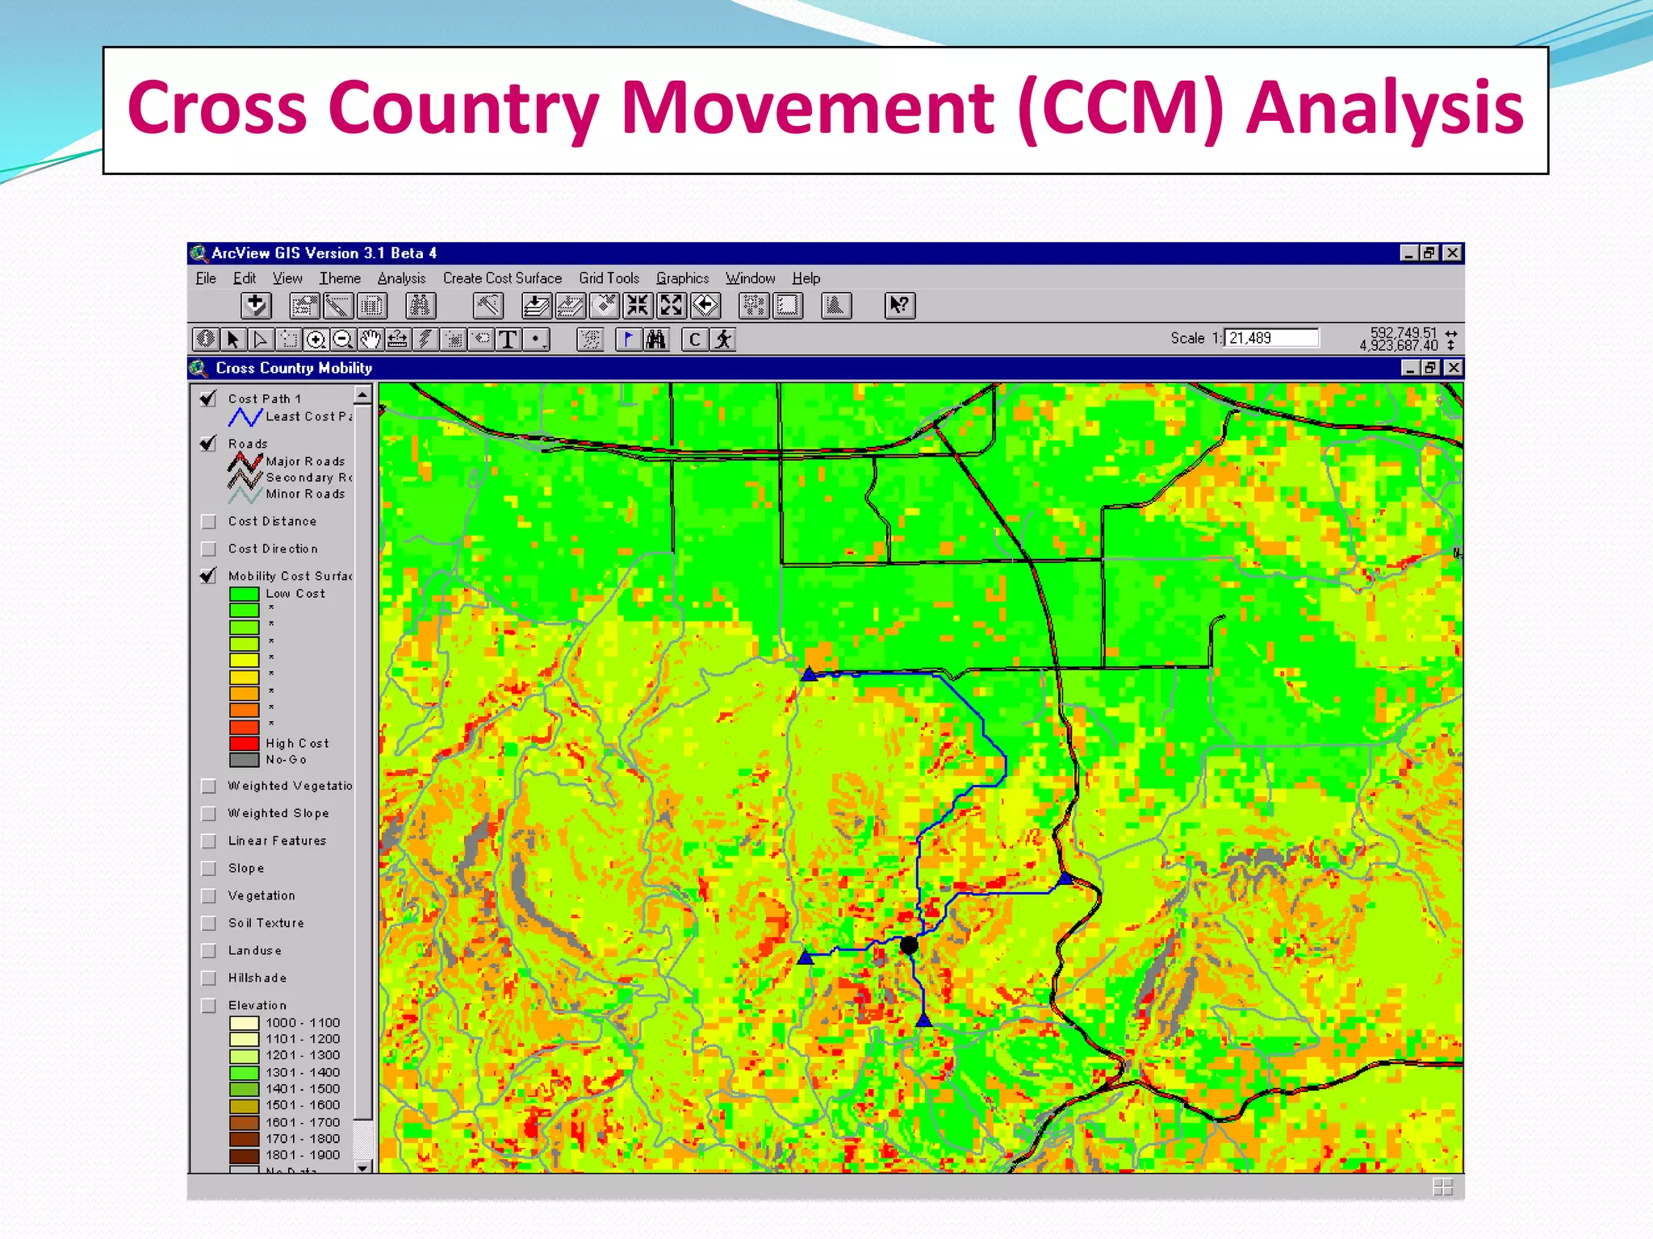The height and width of the screenshot is (1239, 1653).
Task: Select the Pointer arrow tool
Action: pyautogui.click(x=233, y=340)
